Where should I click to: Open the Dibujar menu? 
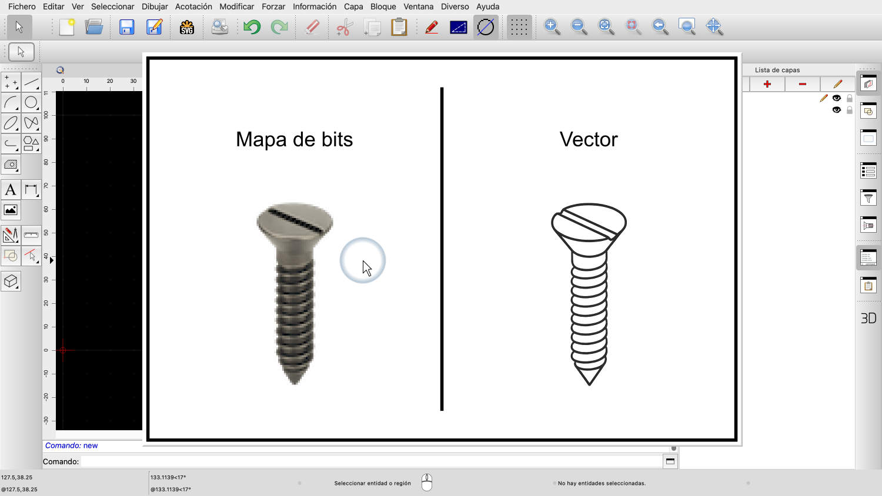click(155, 6)
